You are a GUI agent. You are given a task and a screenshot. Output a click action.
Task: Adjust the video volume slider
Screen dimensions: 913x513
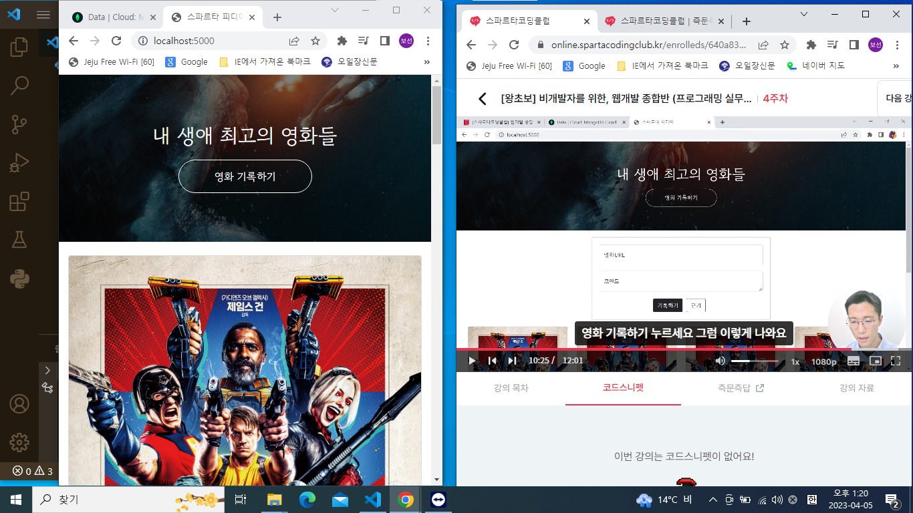[755, 361]
